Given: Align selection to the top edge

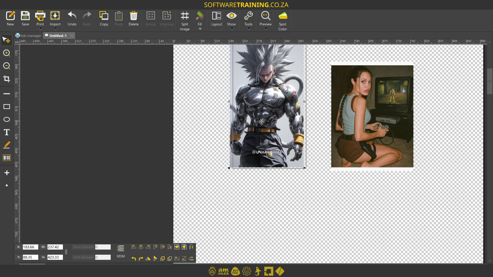Looking at the screenshot, I should 155,247.
